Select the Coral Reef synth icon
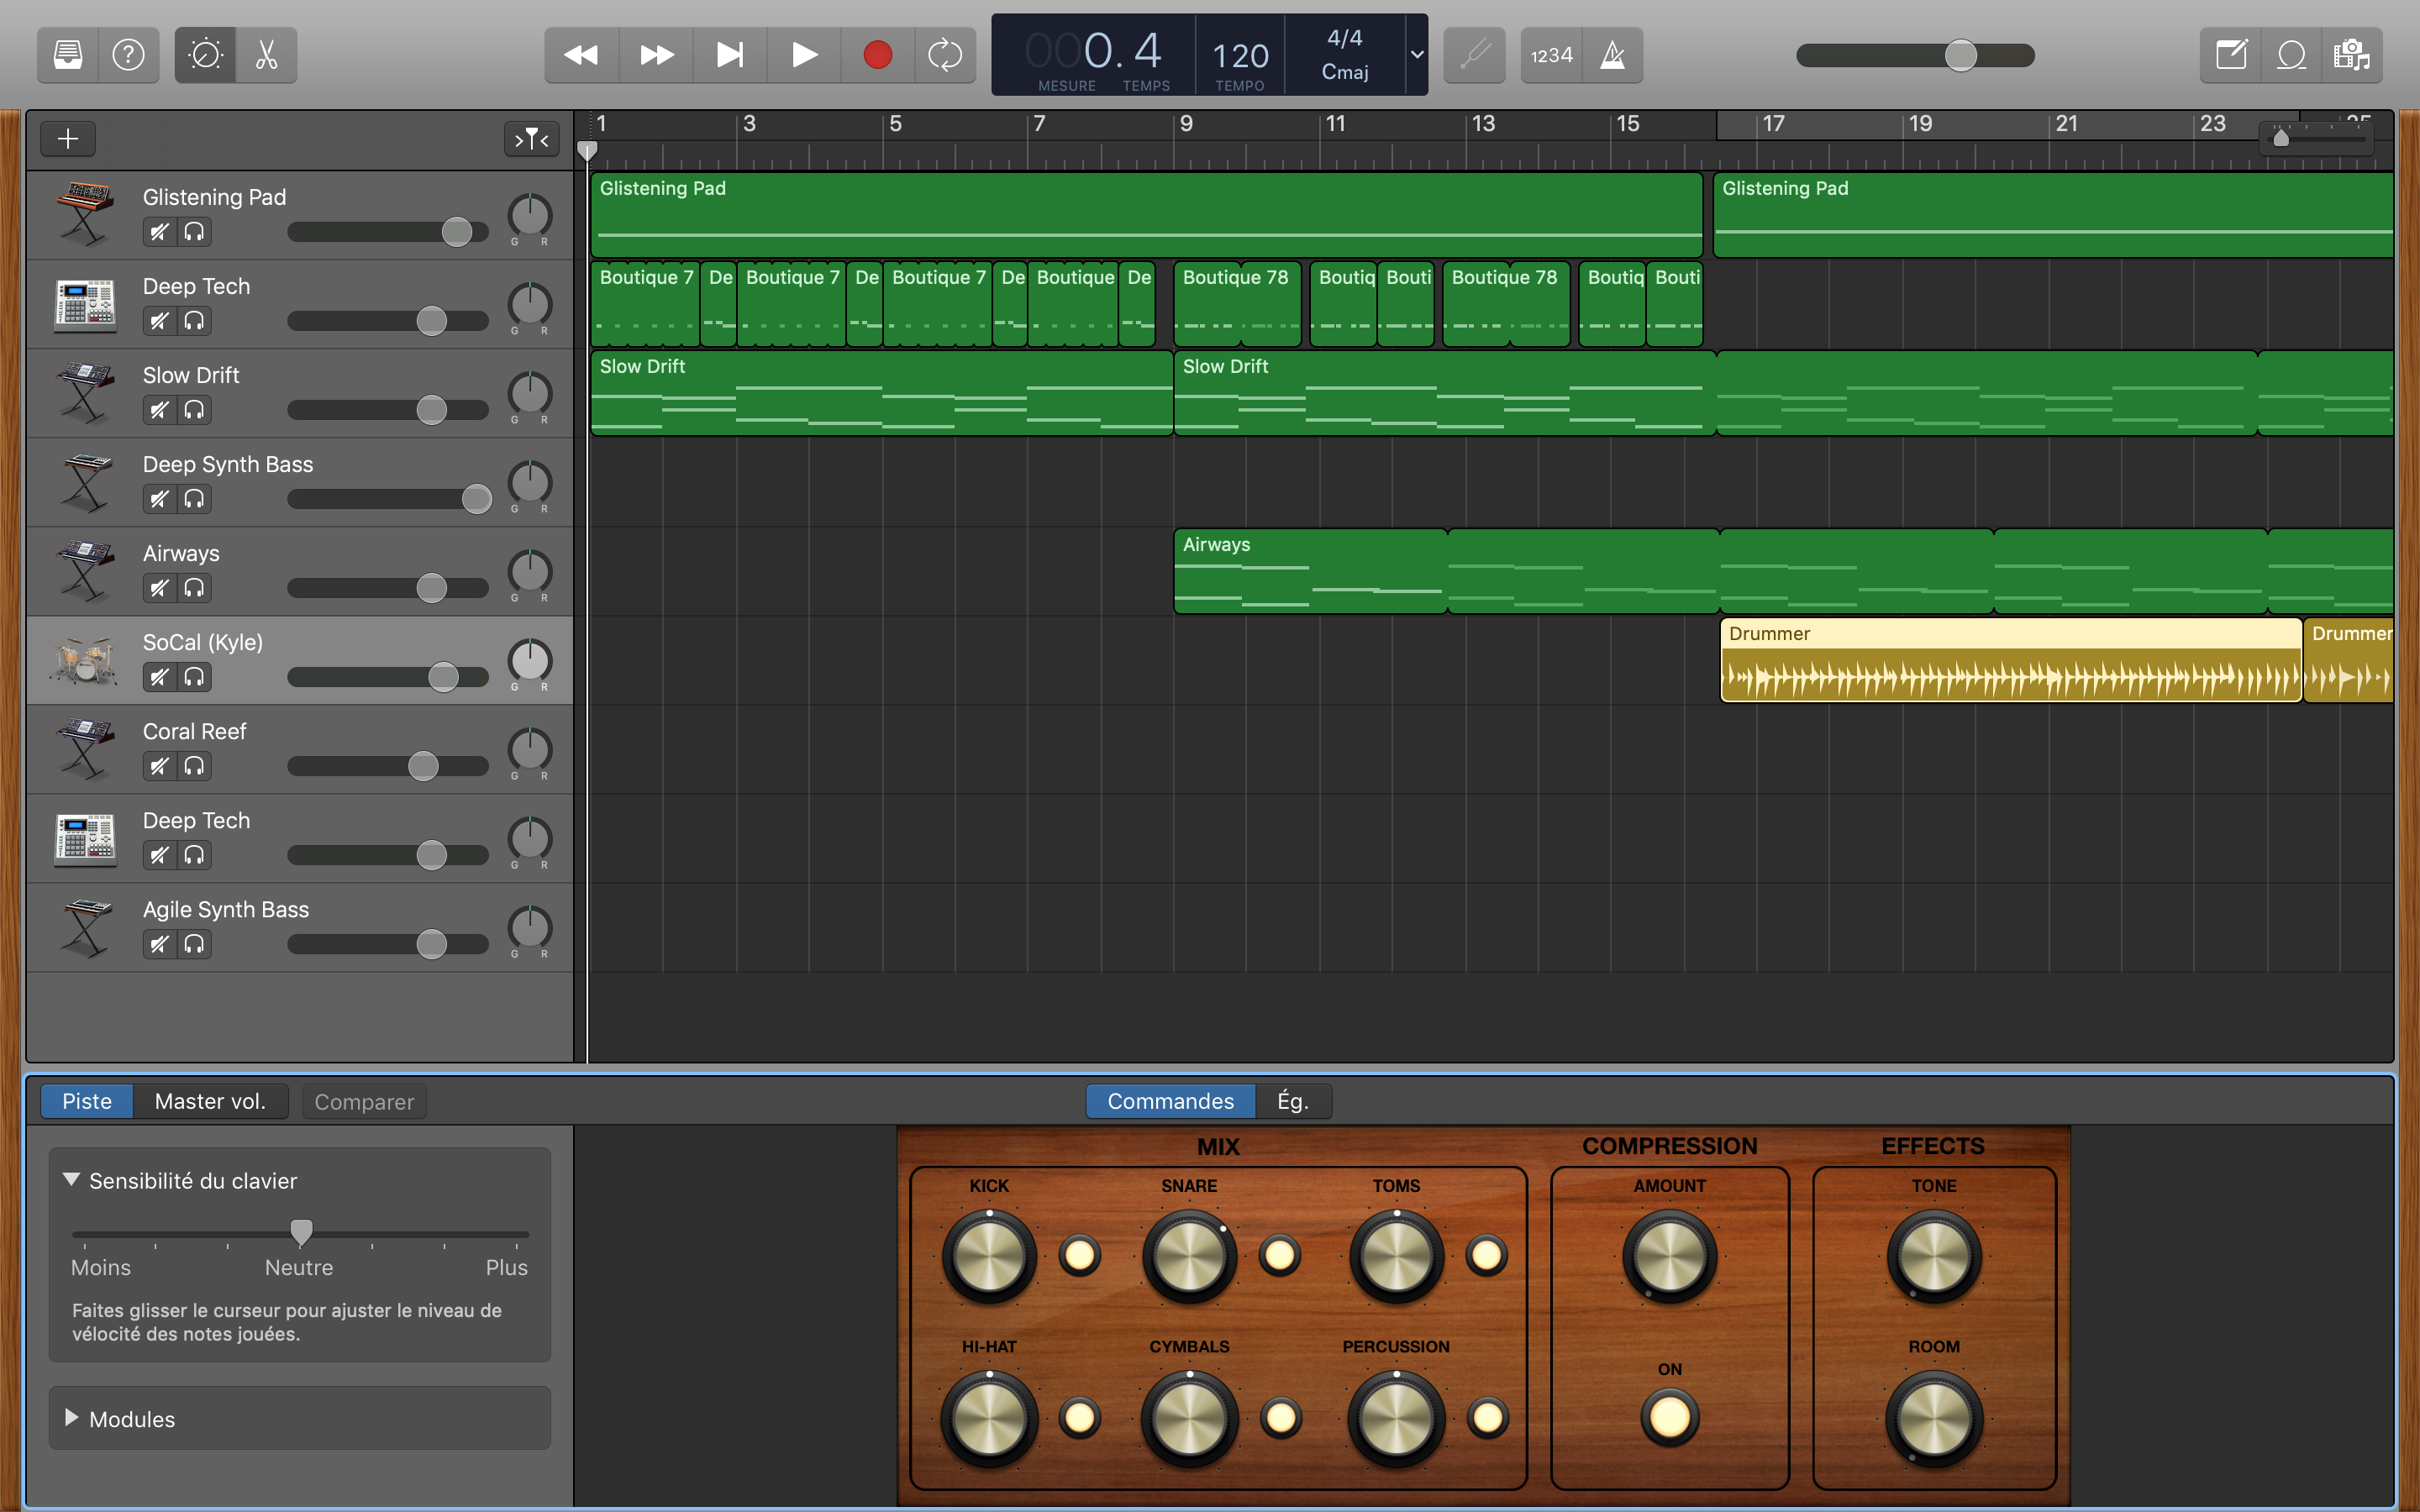 point(85,748)
